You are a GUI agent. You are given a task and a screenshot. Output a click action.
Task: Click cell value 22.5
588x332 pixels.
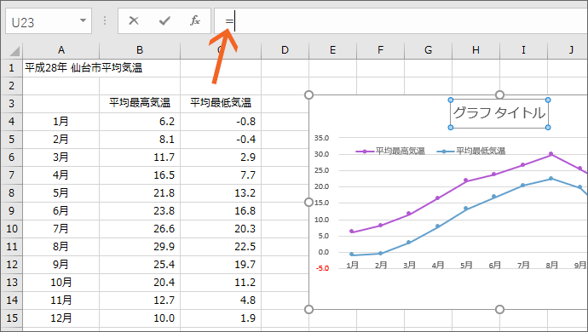(x=221, y=247)
